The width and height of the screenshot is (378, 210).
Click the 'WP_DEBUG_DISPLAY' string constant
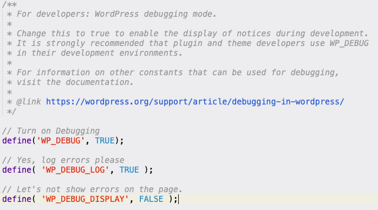85,199
